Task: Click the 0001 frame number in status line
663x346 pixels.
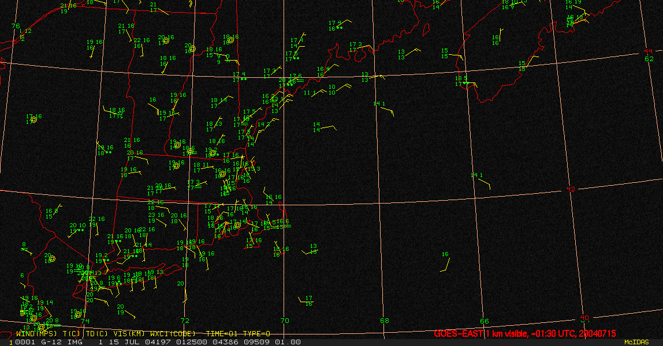Action: click(x=24, y=342)
